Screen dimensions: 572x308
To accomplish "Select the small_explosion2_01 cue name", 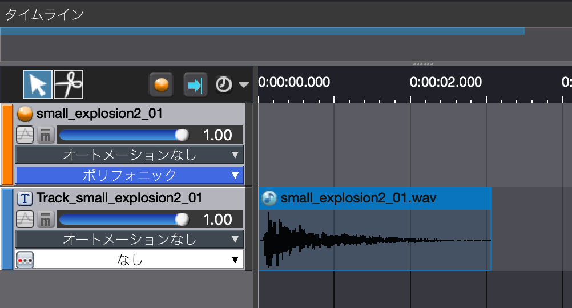I will [99, 114].
